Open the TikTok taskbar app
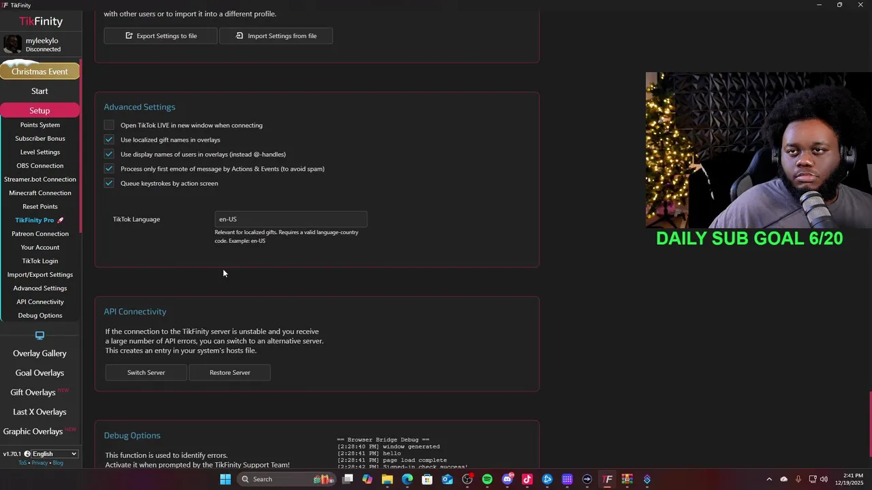872x490 pixels. click(527, 479)
